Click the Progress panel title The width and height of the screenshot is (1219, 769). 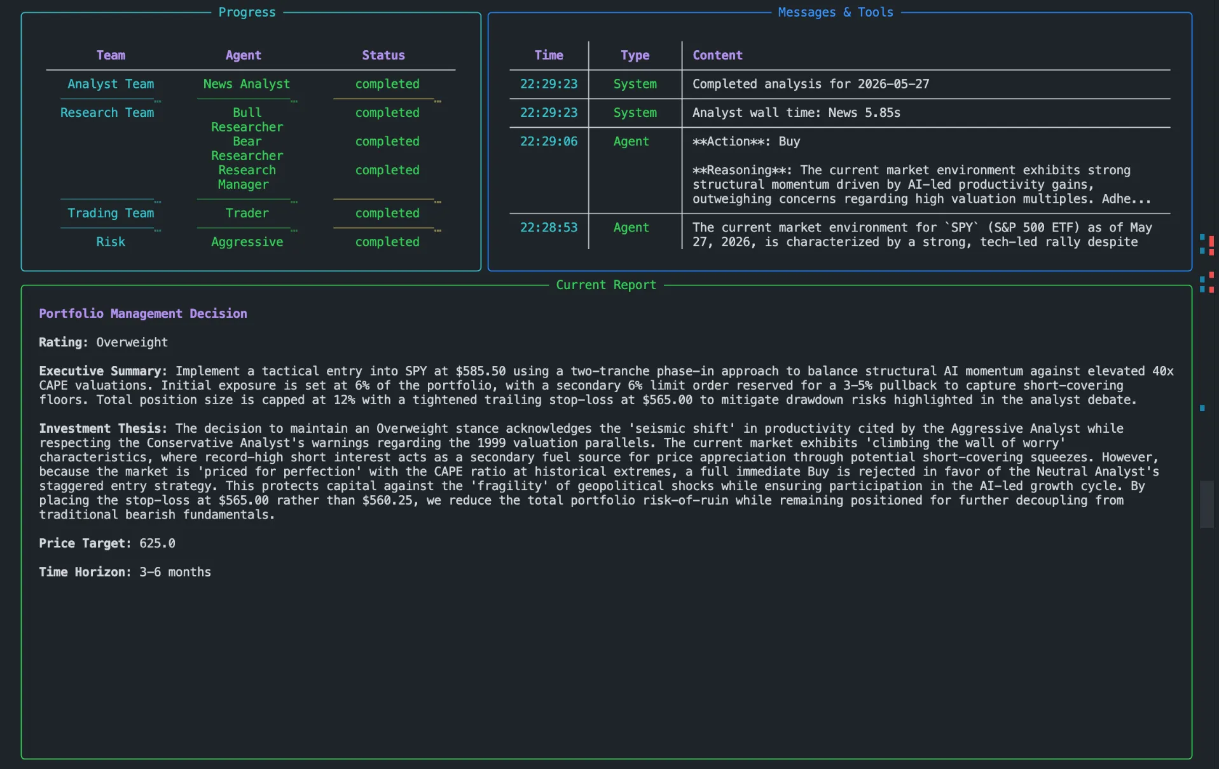click(x=247, y=12)
